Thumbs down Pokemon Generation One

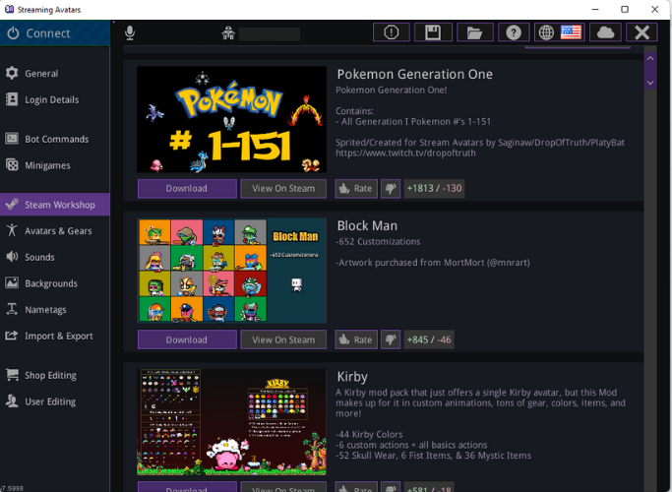(x=391, y=189)
